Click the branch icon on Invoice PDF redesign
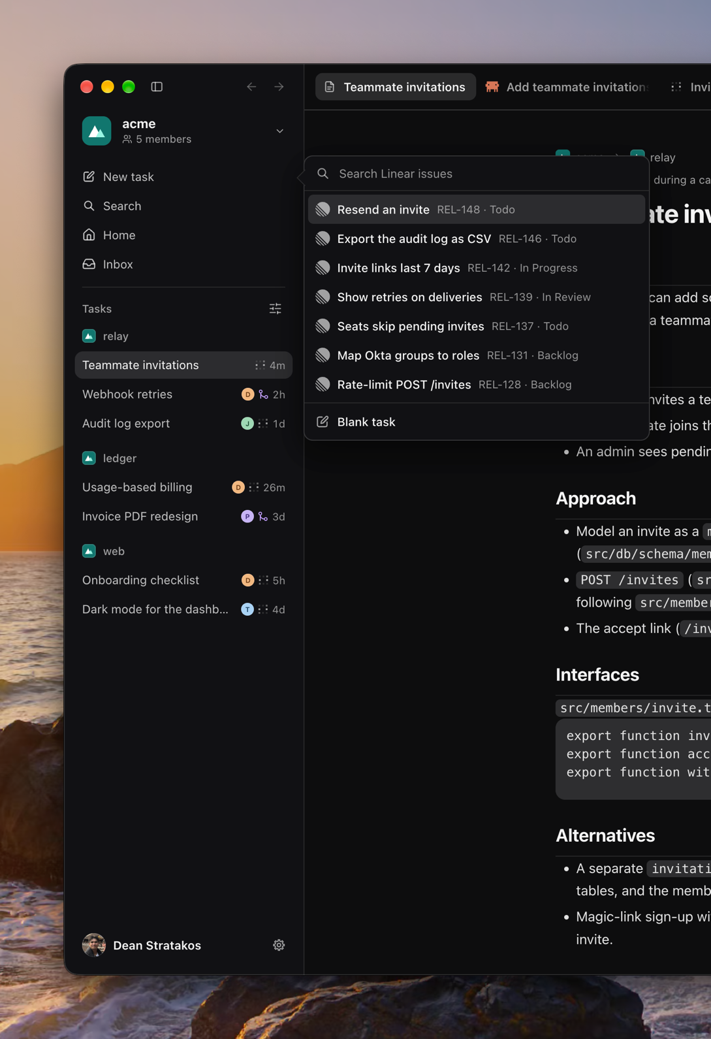The image size is (711, 1039). (263, 517)
